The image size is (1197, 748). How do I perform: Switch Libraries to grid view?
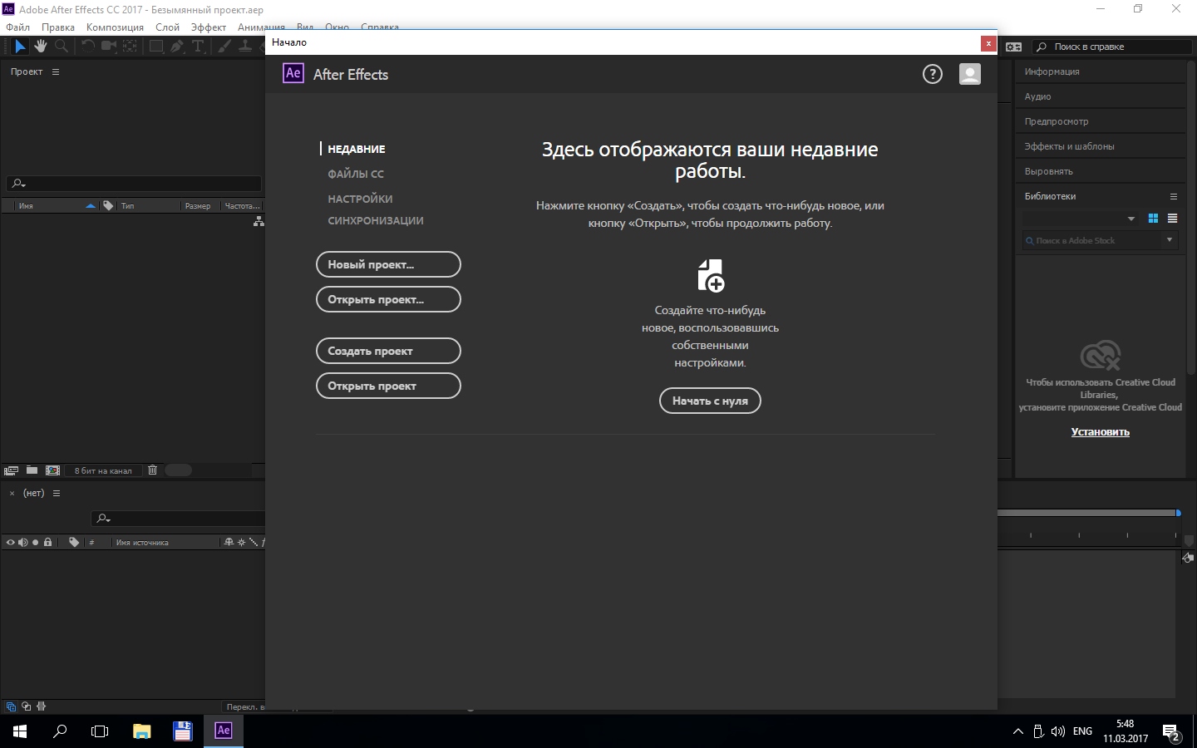pyautogui.click(x=1153, y=219)
